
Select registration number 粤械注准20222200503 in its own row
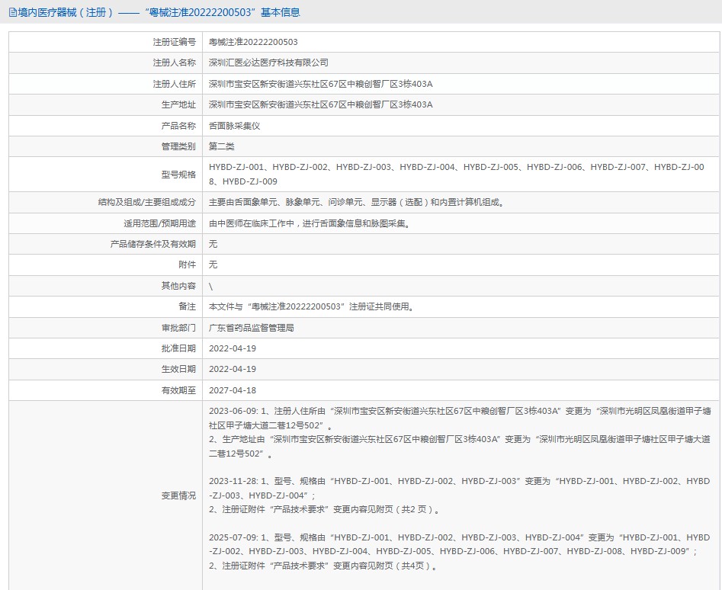pyautogui.click(x=253, y=42)
